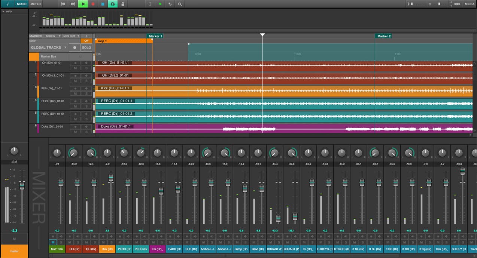This screenshot has height=258, width=477.
Task: Click Return to Start in the transport
Action: coord(63,4)
